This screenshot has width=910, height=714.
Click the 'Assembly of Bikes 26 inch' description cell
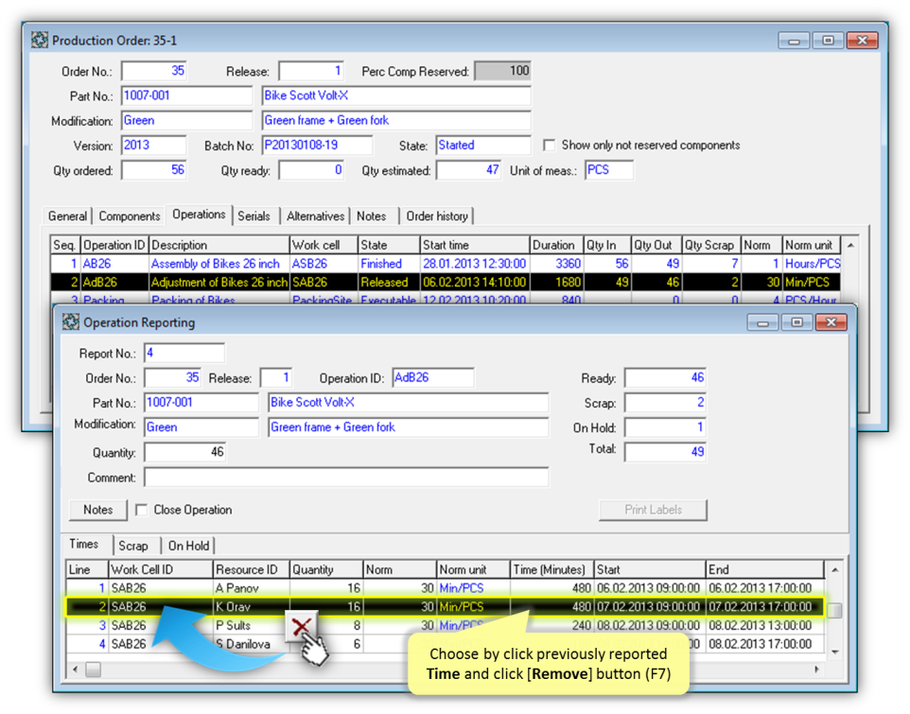tap(219, 263)
